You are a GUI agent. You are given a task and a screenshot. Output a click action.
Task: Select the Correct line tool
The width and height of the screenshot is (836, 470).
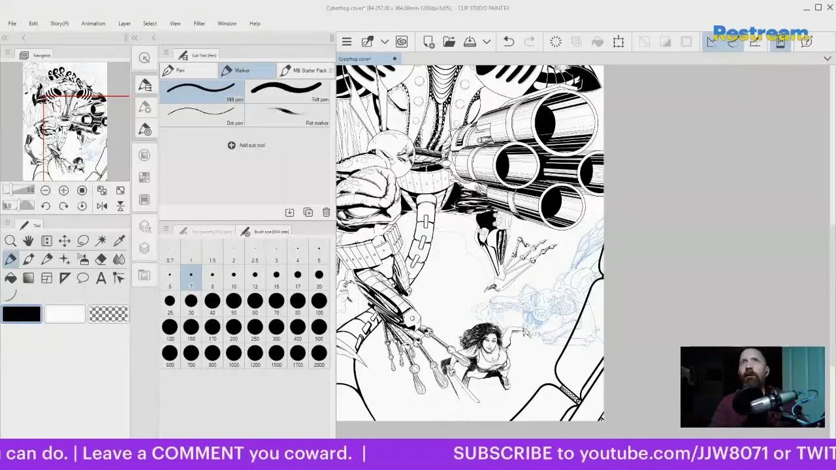119,278
